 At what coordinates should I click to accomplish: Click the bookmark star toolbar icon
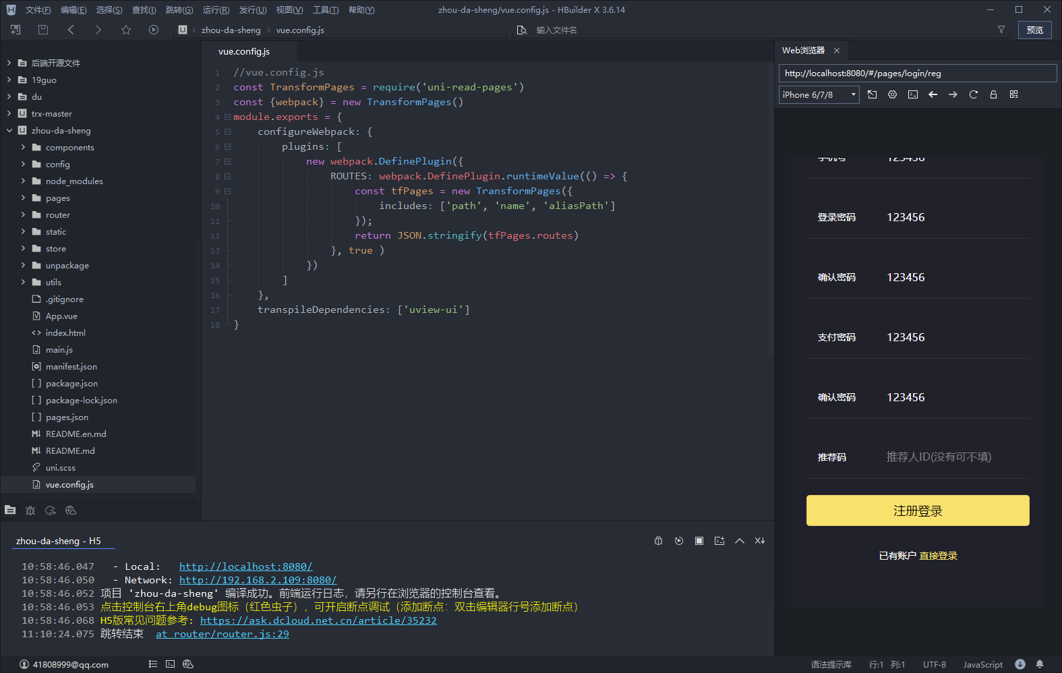point(126,30)
